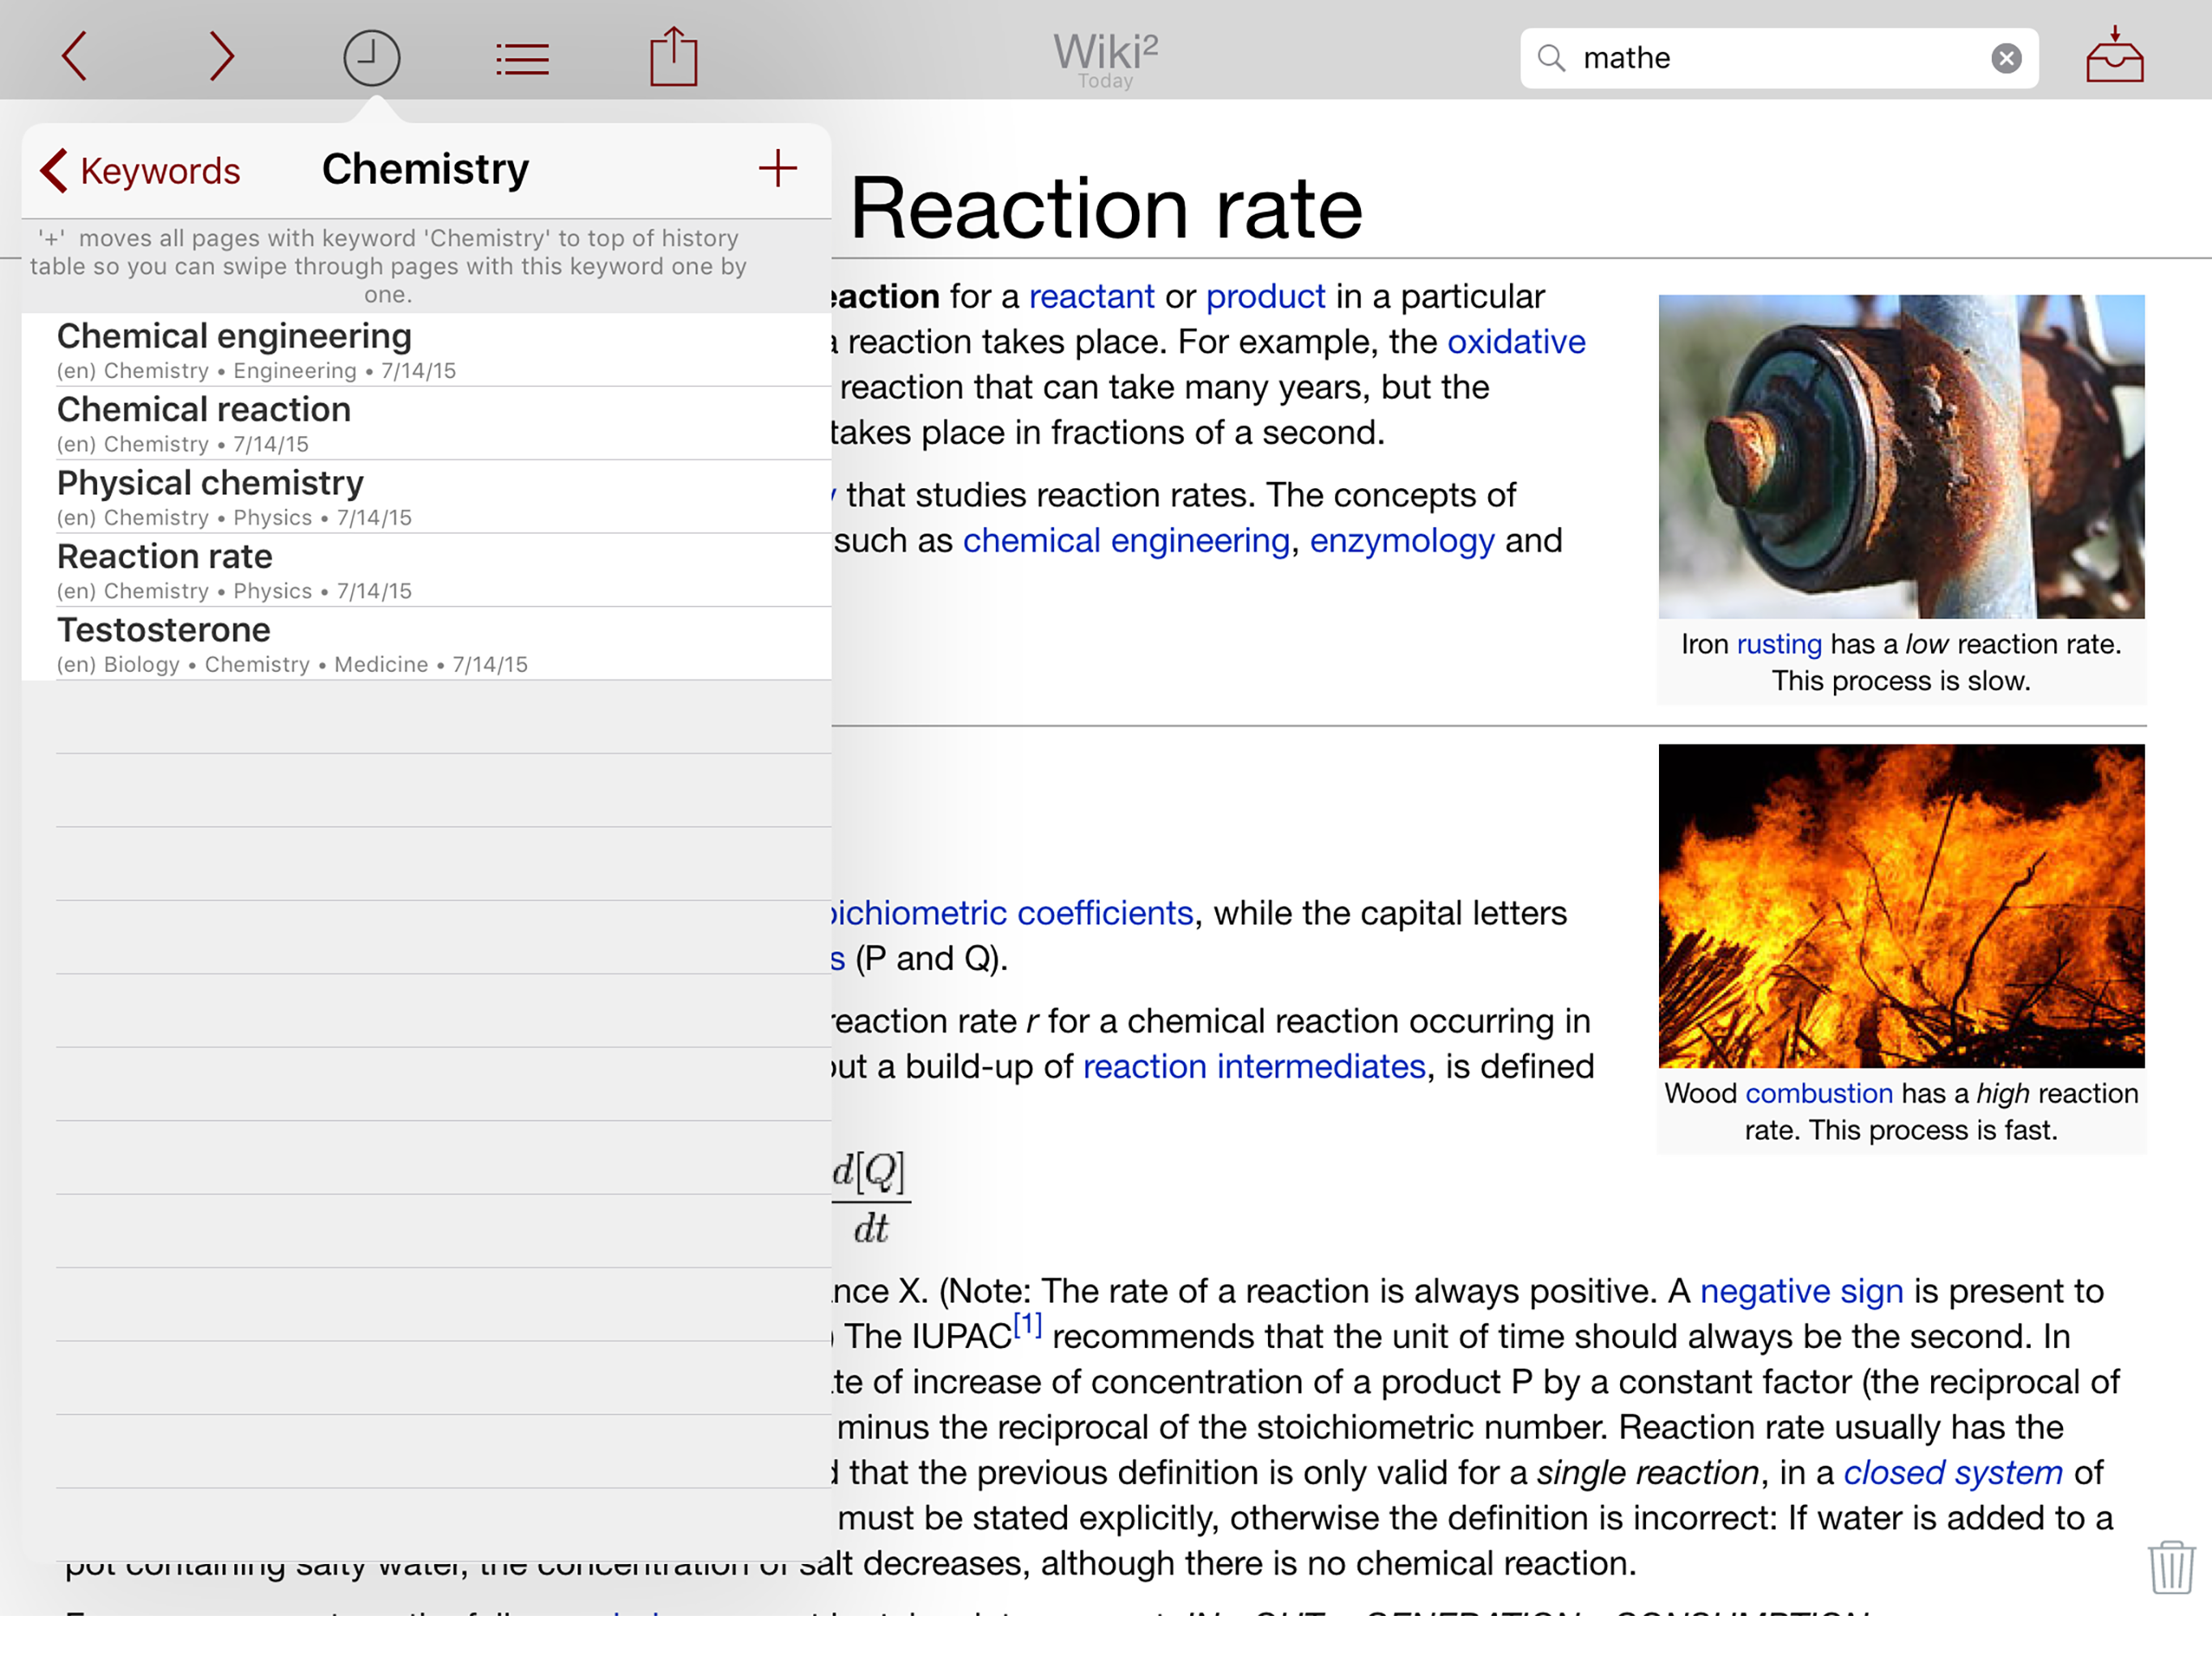Tap the forward navigation arrow
The width and height of the screenshot is (2212, 1658).
[221, 56]
